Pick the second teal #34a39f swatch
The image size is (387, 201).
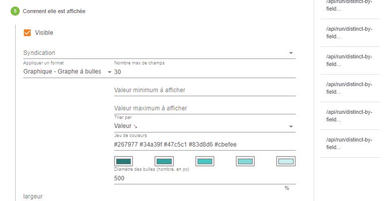tap(164, 161)
